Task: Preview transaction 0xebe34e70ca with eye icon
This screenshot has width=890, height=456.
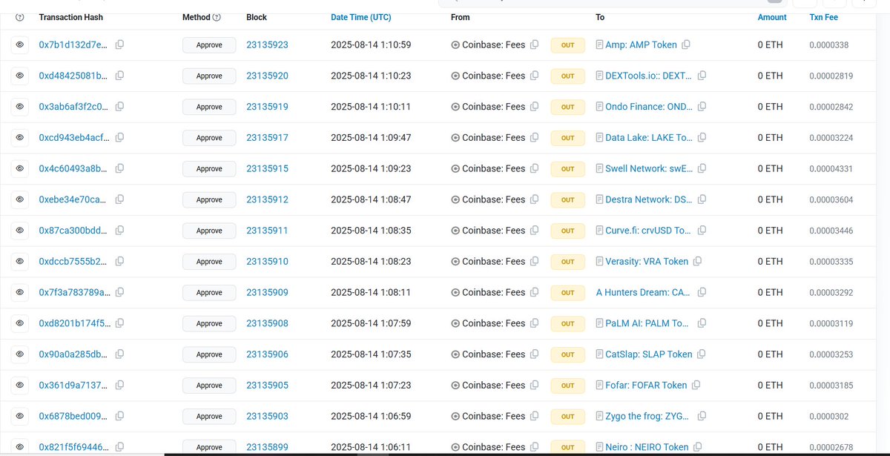Action: [x=20, y=199]
